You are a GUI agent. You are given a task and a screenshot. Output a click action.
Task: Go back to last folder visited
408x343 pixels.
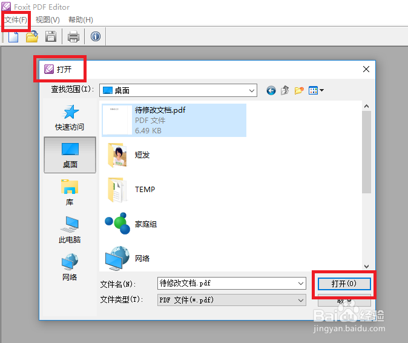(x=271, y=90)
